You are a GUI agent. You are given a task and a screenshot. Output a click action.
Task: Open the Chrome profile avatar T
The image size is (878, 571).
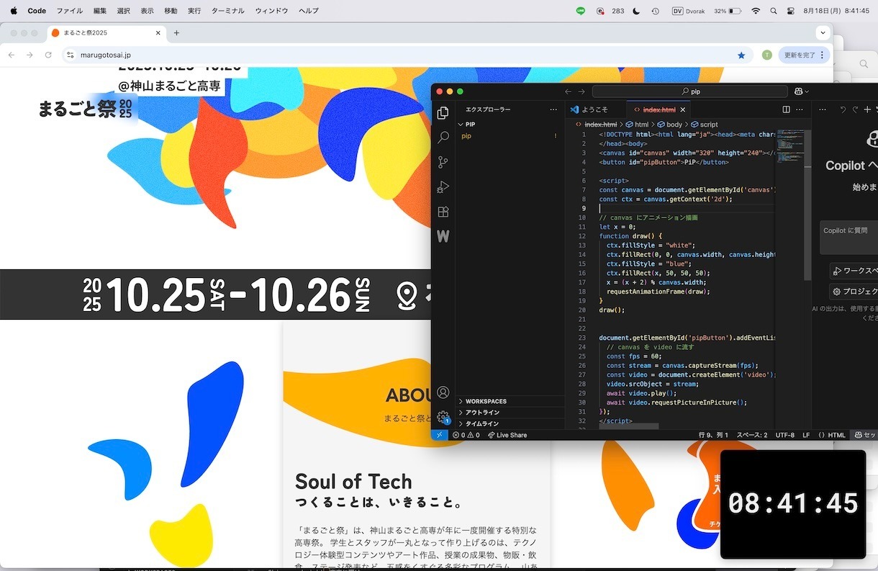pyautogui.click(x=767, y=55)
